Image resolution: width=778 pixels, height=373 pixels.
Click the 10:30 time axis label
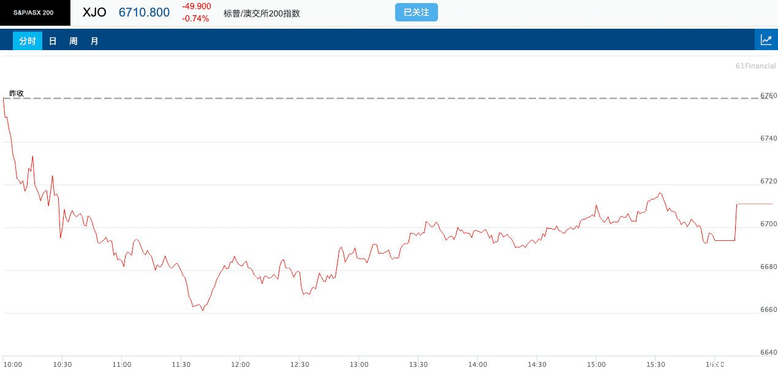pyautogui.click(x=62, y=364)
